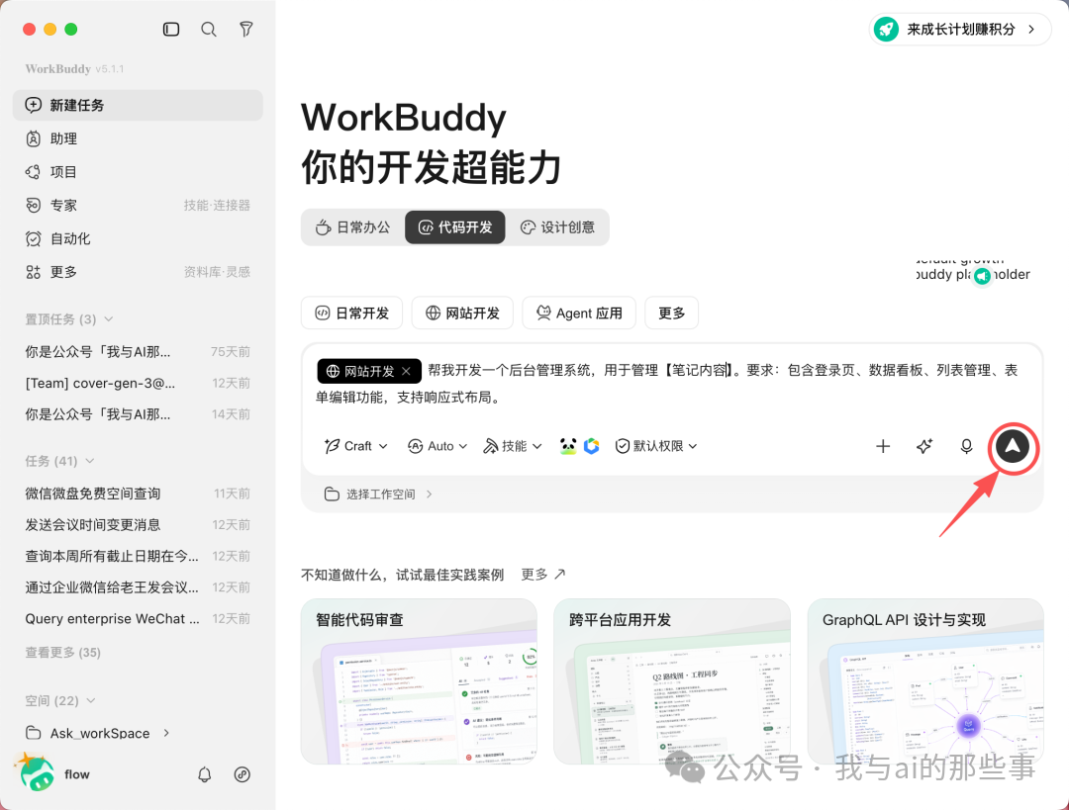Open the Craft mode dropdown
Screen dimensions: 1069x810
[x=356, y=446]
